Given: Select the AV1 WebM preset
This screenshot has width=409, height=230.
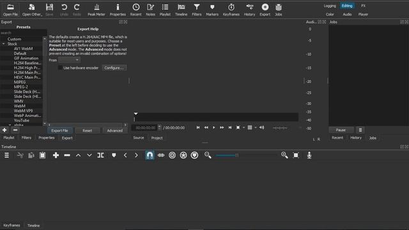Looking at the screenshot, I should pyautogui.click(x=23, y=49).
